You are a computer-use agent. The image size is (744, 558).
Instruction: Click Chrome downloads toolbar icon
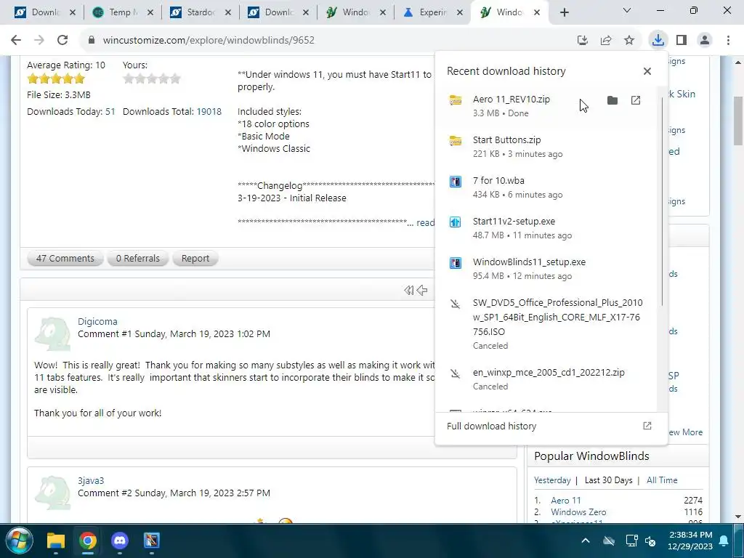pyautogui.click(x=658, y=40)
